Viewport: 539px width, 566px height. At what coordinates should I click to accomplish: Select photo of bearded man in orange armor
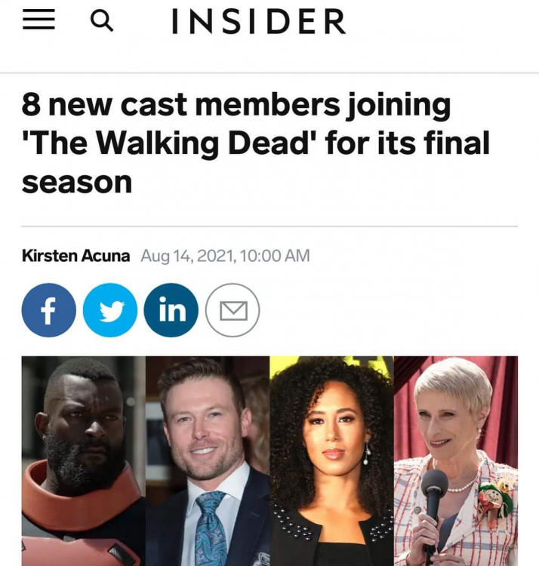84,461
